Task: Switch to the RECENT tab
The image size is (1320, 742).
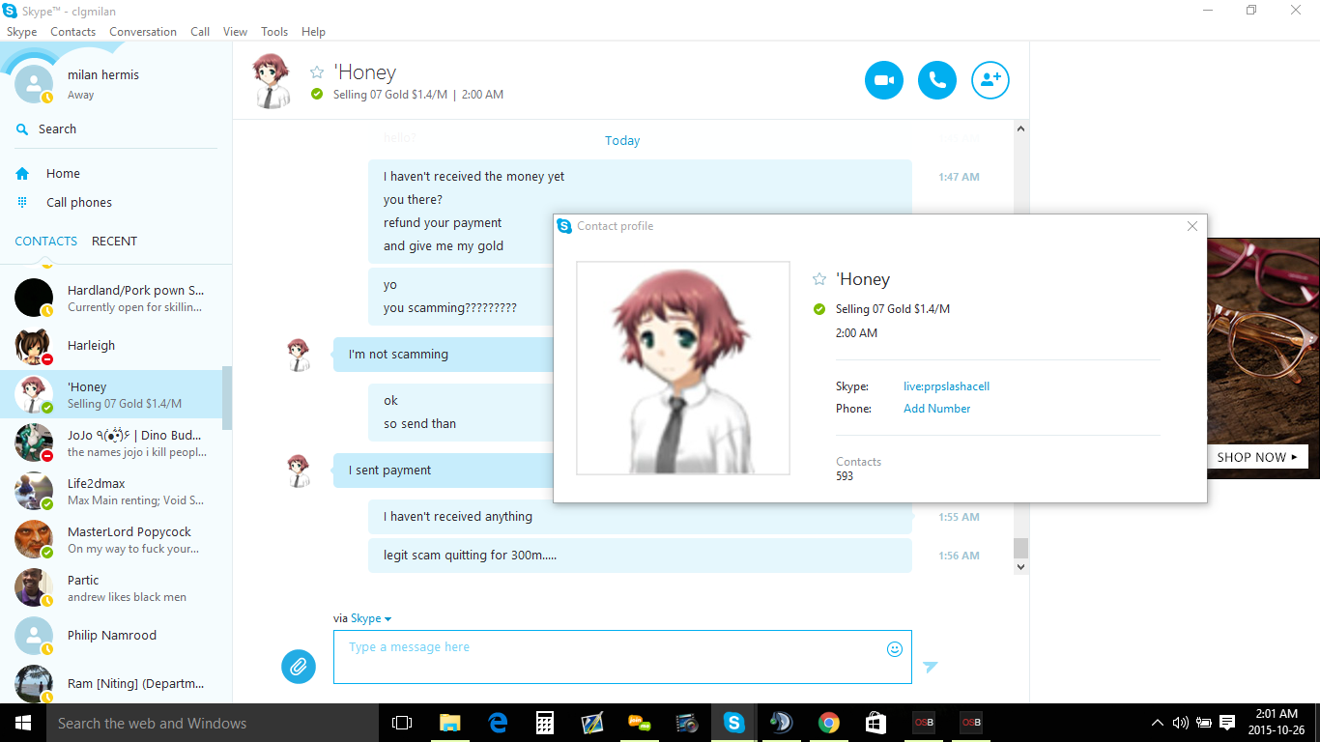Action: tap(115, 242)
